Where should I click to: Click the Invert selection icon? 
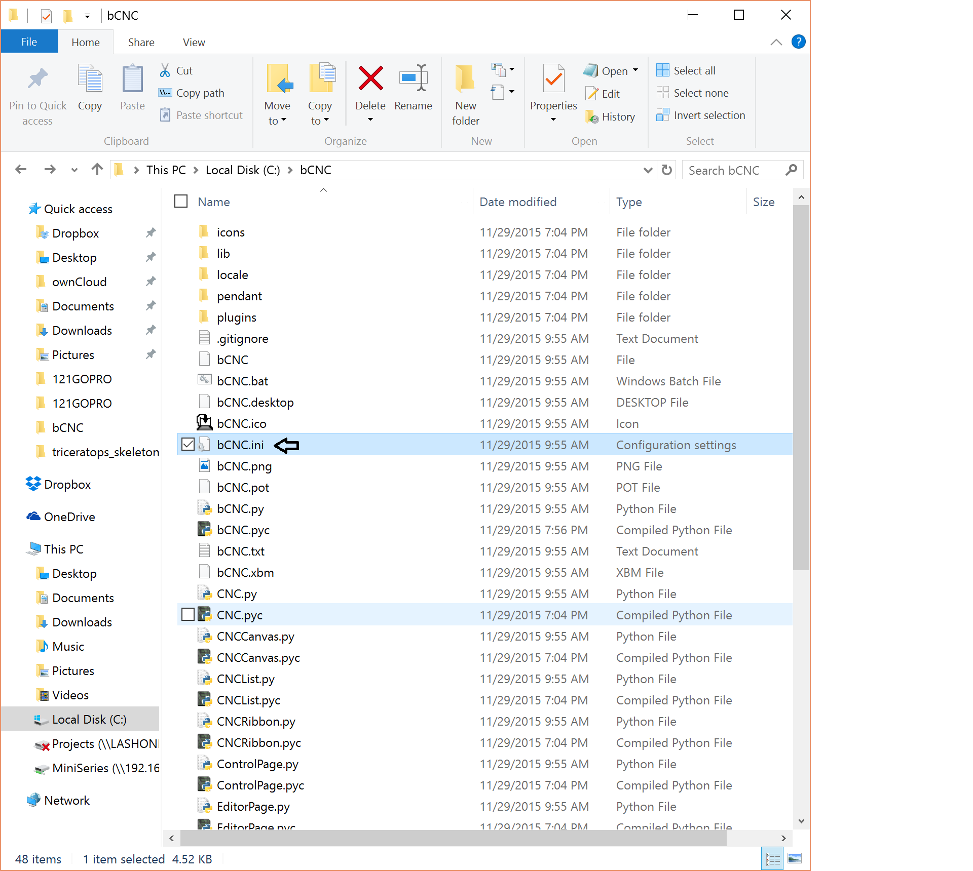(662, 115)
